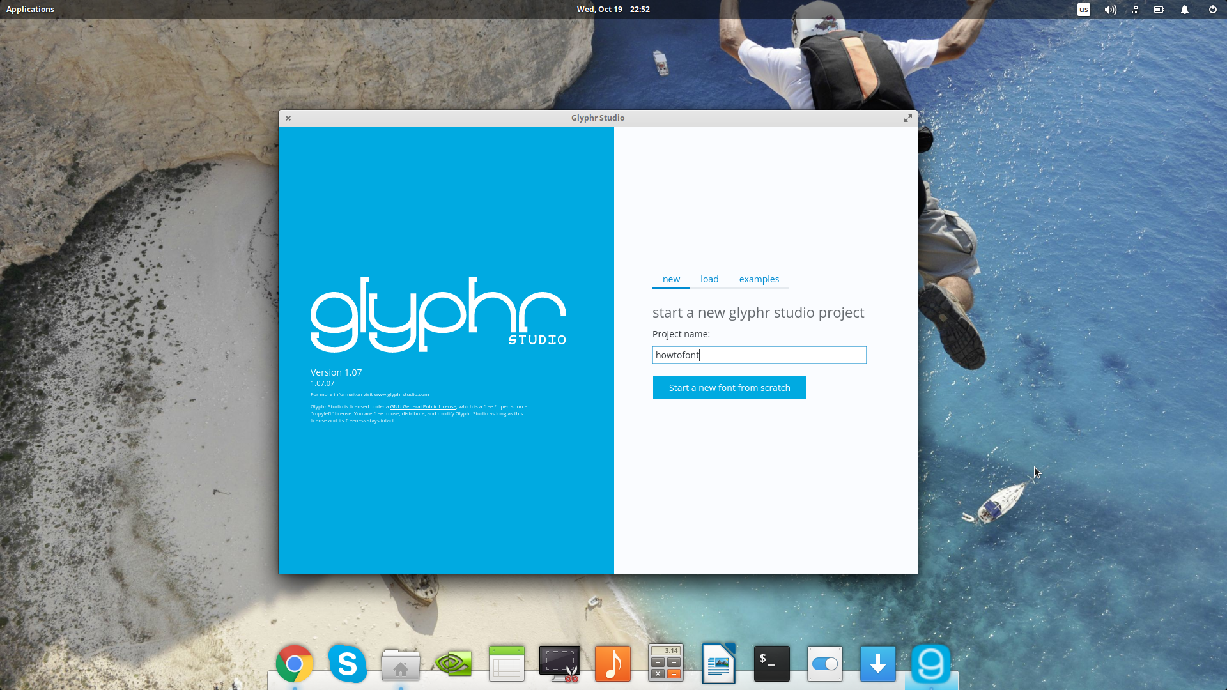Open the Applications menu
Viewport: 1227px width, 690px height.
tap(30, 10)
